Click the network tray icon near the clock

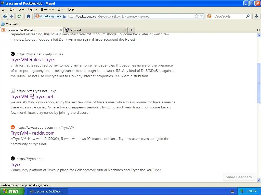(242, 191)
